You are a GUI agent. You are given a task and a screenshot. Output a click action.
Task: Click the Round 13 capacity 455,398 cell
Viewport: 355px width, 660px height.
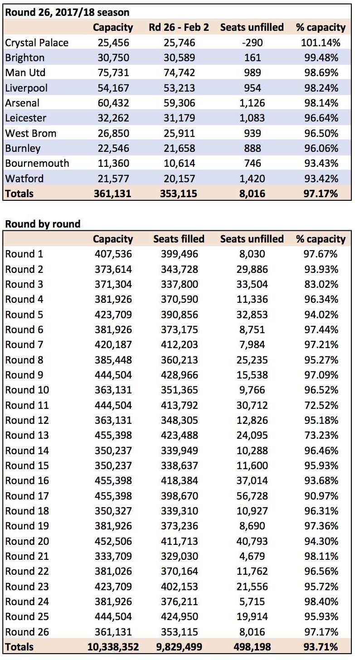point(113,435)
